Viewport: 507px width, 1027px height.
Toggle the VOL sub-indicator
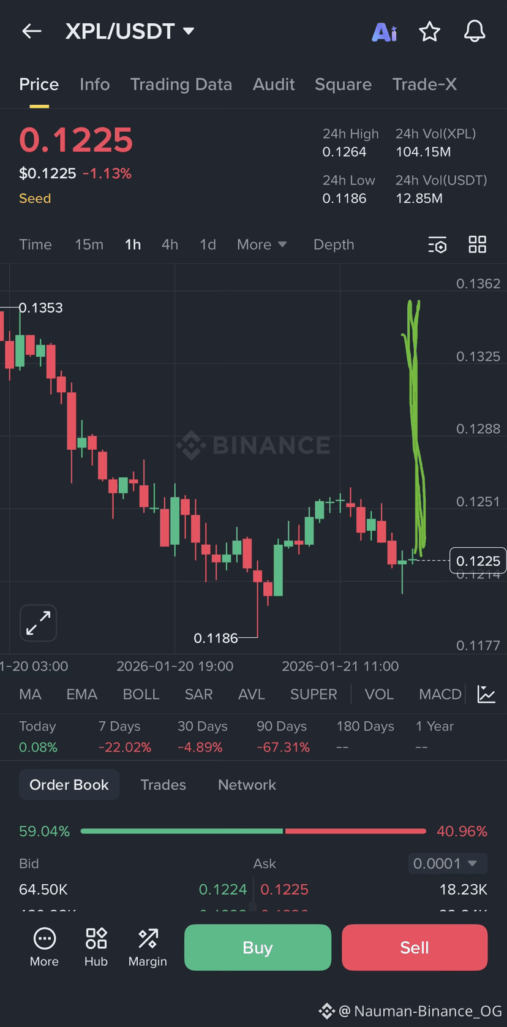click(379, 694)
